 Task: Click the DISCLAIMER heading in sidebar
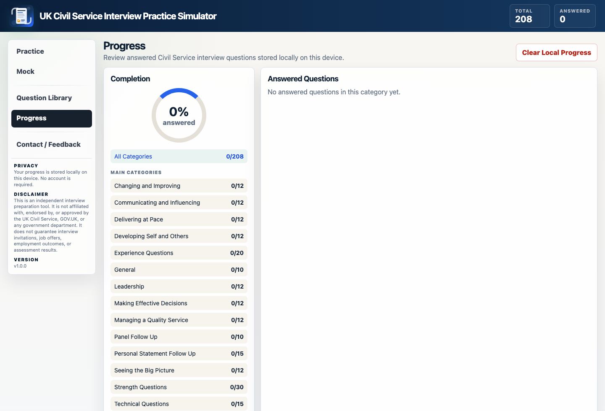(x=31, y=194)
